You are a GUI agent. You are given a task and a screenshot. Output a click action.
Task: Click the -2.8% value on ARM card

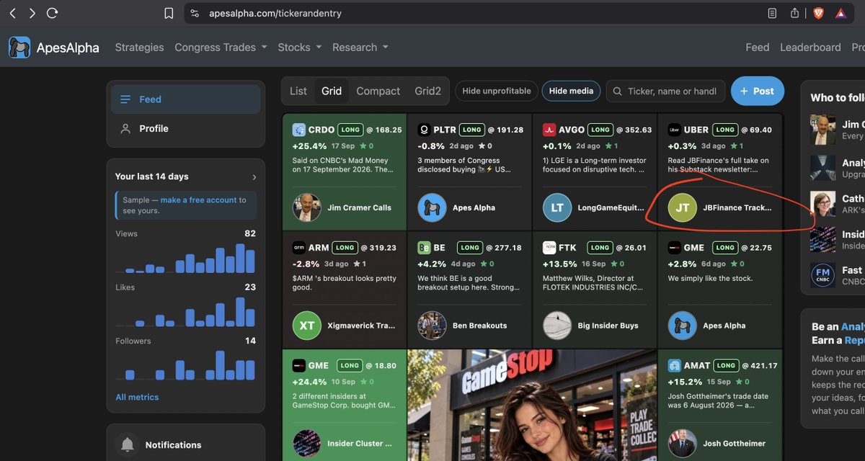307,264
